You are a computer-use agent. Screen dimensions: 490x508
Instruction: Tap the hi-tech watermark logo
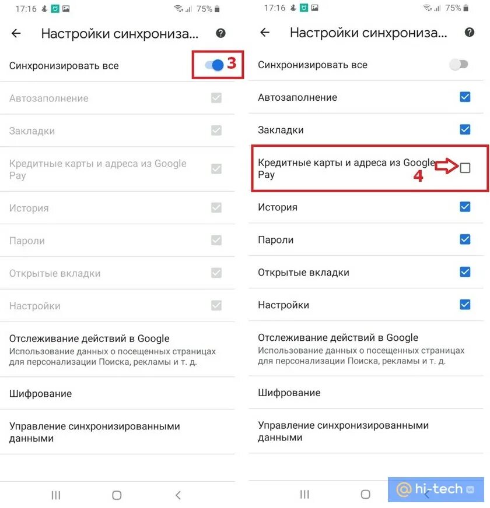(x=436, y=489)
